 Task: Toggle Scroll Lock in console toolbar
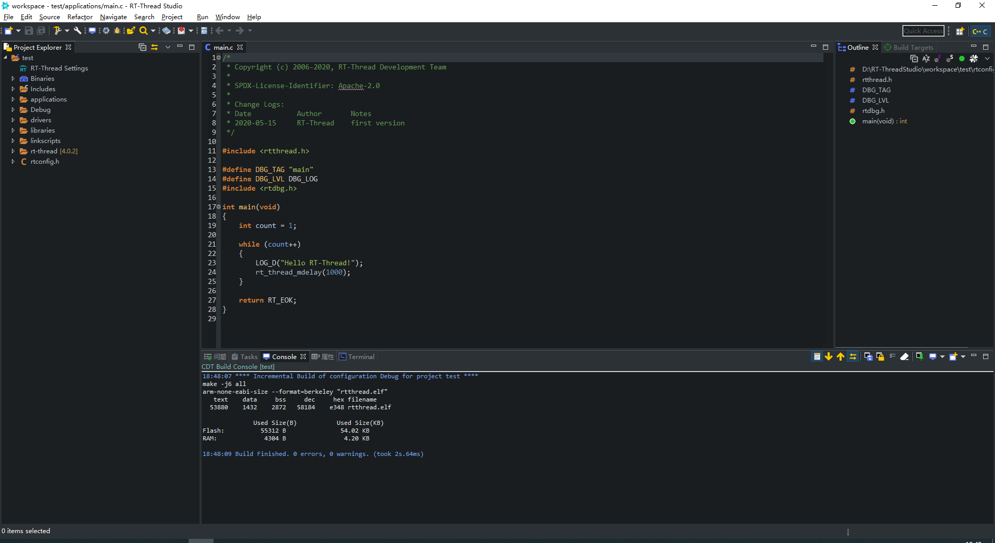coord(880,356)
